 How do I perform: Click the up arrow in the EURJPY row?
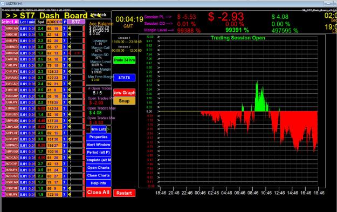point(70,102)
